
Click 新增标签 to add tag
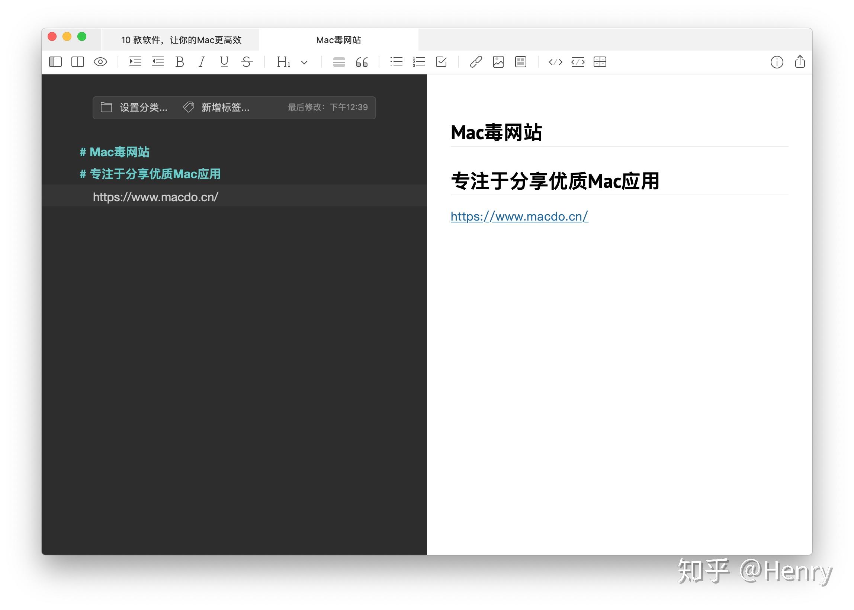(x=225, y=107)
